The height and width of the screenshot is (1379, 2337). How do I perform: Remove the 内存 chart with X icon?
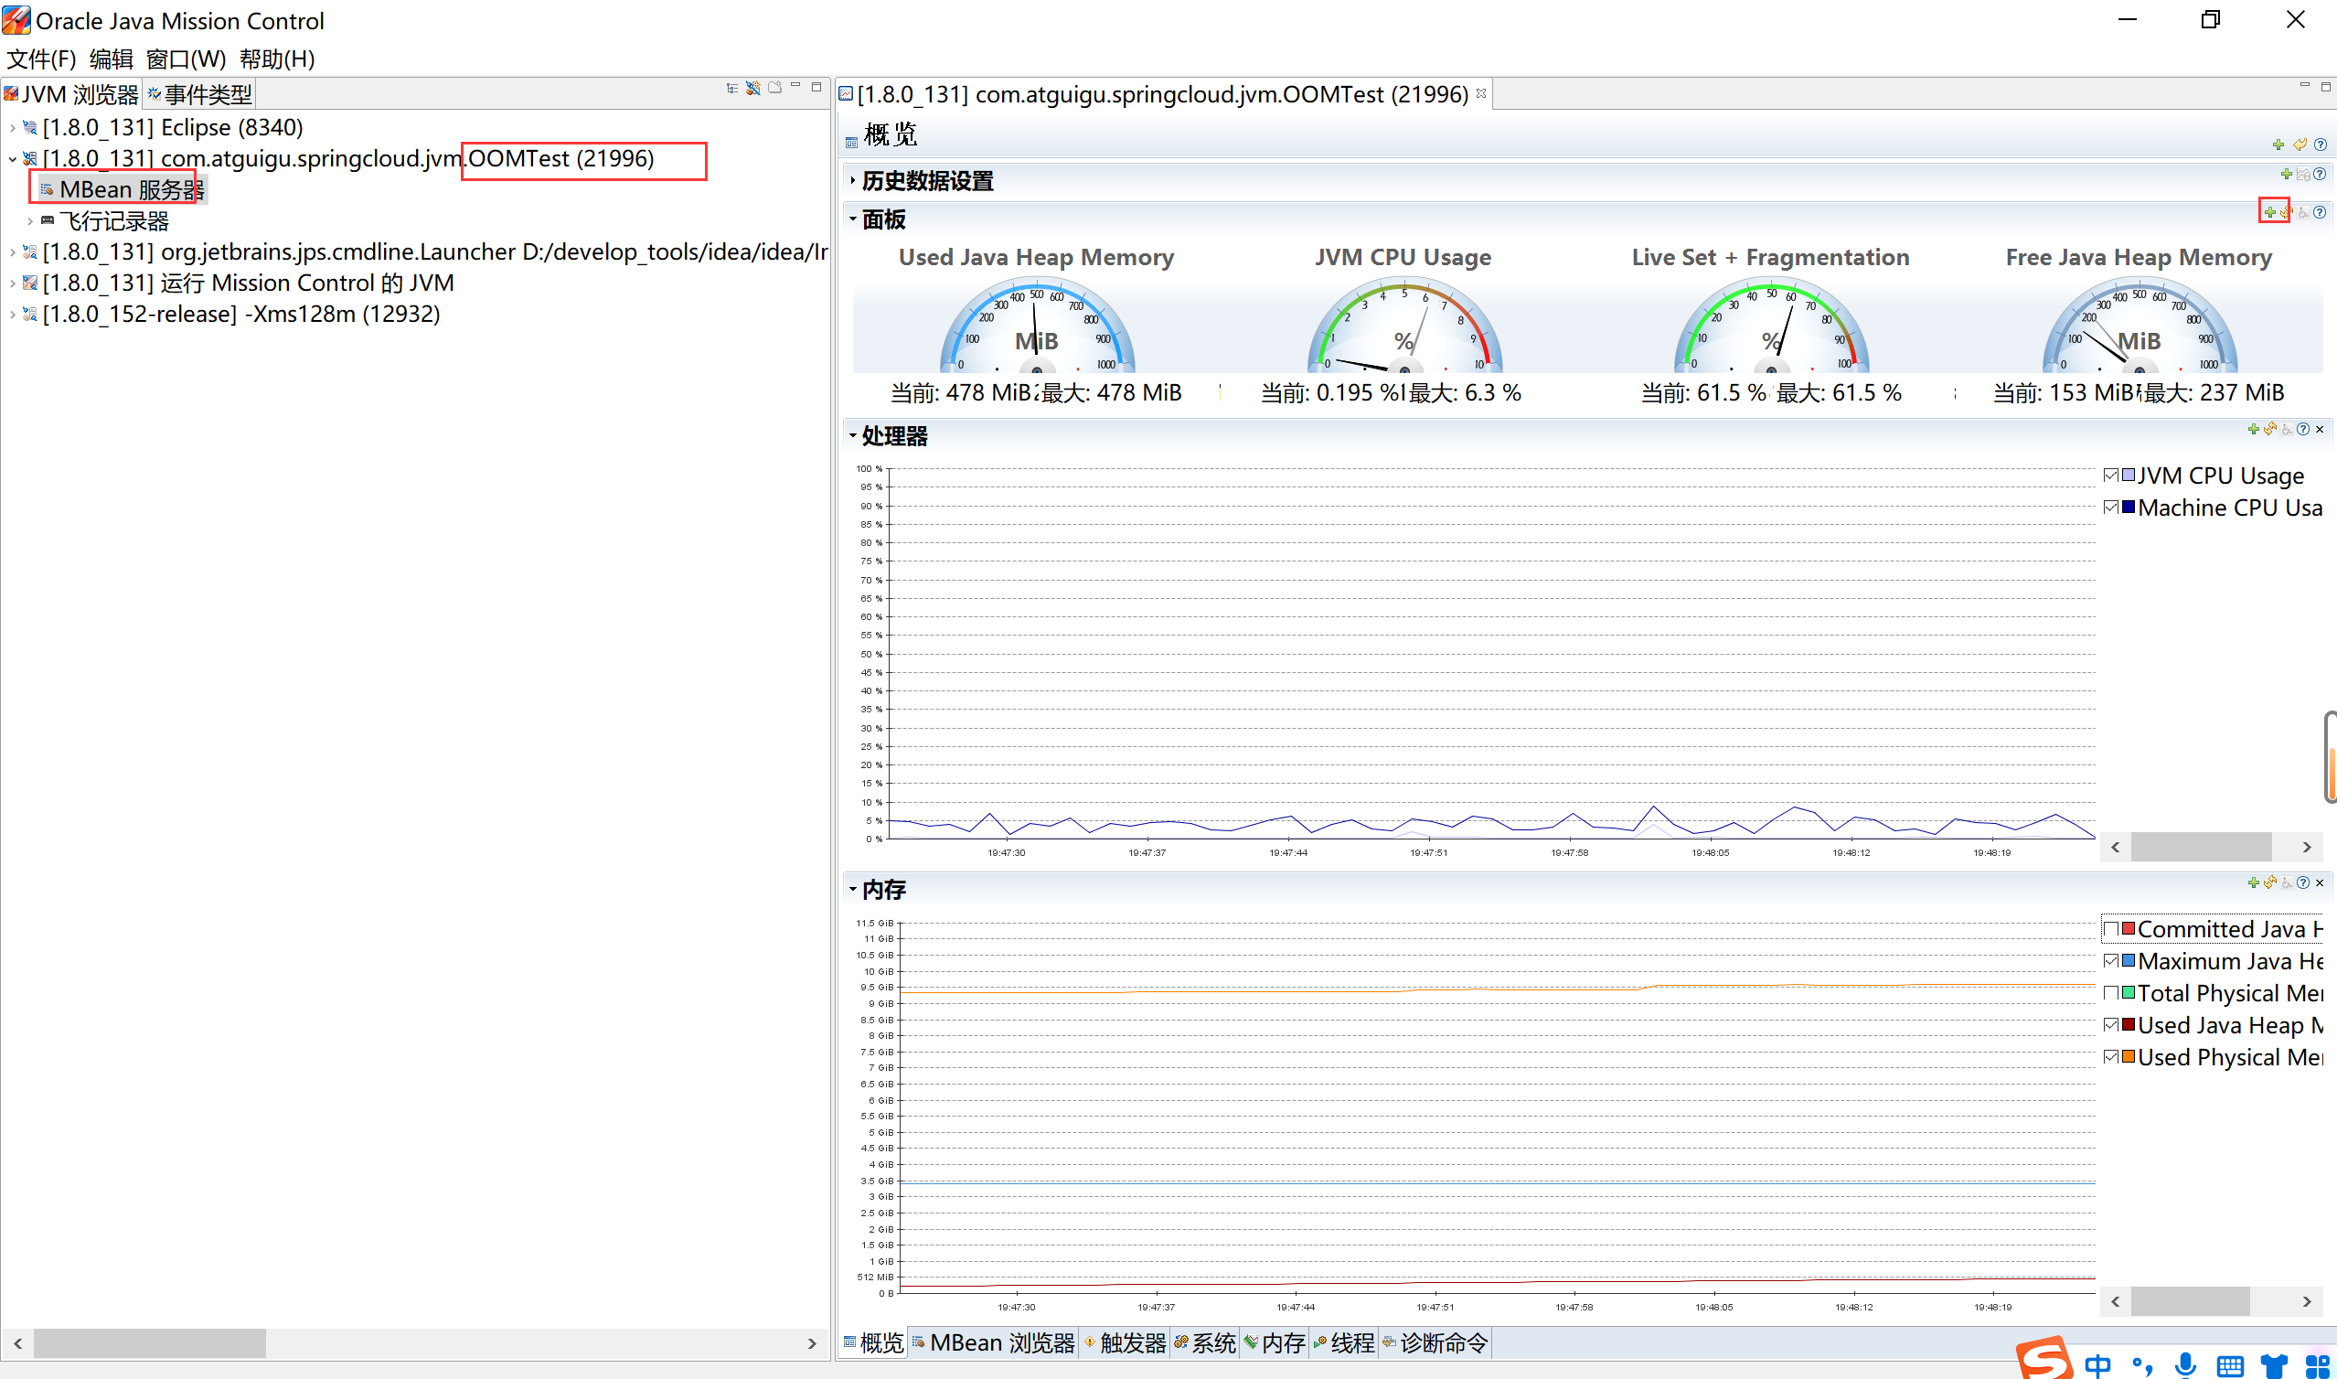[x=2321, y=882]
